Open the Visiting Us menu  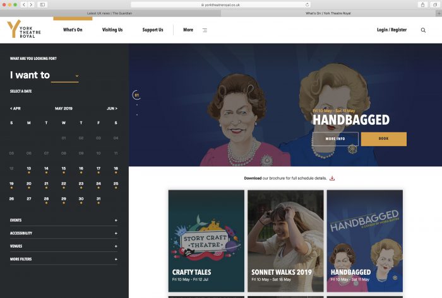coord(112,30)
